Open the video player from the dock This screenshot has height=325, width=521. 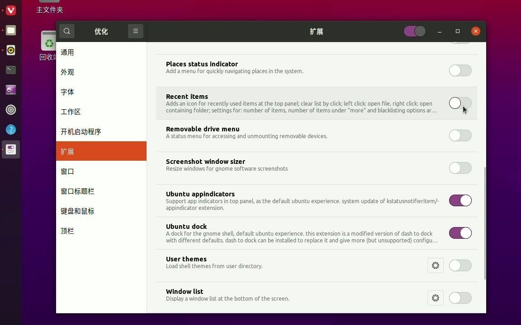11,90
